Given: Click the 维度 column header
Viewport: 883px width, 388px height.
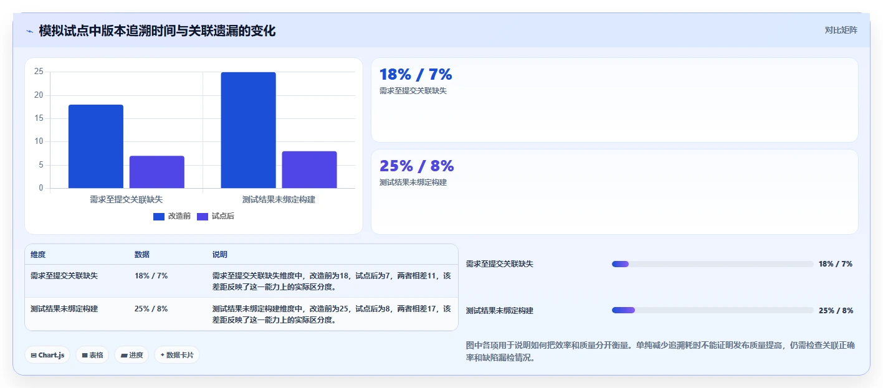Looking at the screenshot, I should pyautogui.click(x=38, y=255).
